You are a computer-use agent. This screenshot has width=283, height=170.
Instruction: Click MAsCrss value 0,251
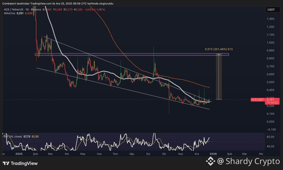(20, 13)
